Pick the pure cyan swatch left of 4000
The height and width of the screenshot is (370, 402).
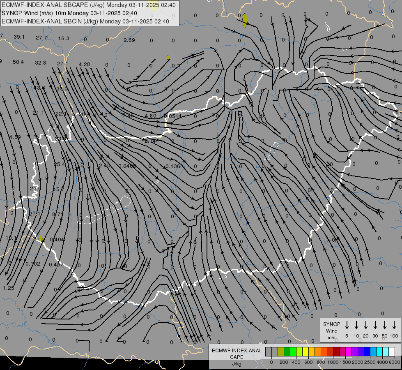(379, 351)
